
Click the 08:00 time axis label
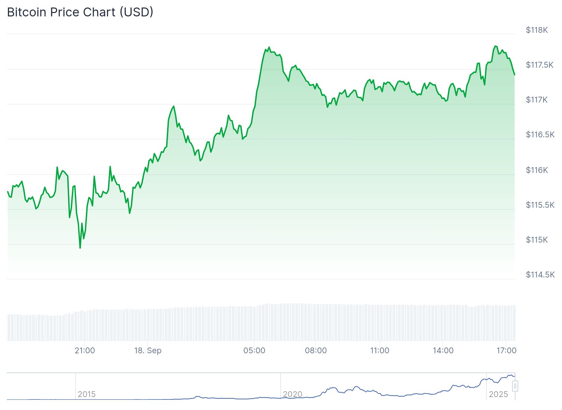pyautogui.click(x=316, y=351)
